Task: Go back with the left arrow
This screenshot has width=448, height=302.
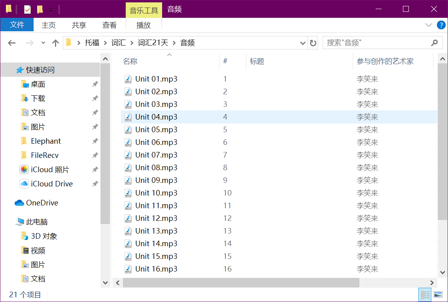Action: 12,43
